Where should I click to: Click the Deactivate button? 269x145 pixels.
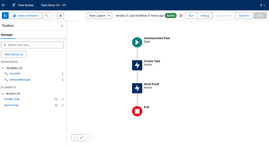(224, 15)
